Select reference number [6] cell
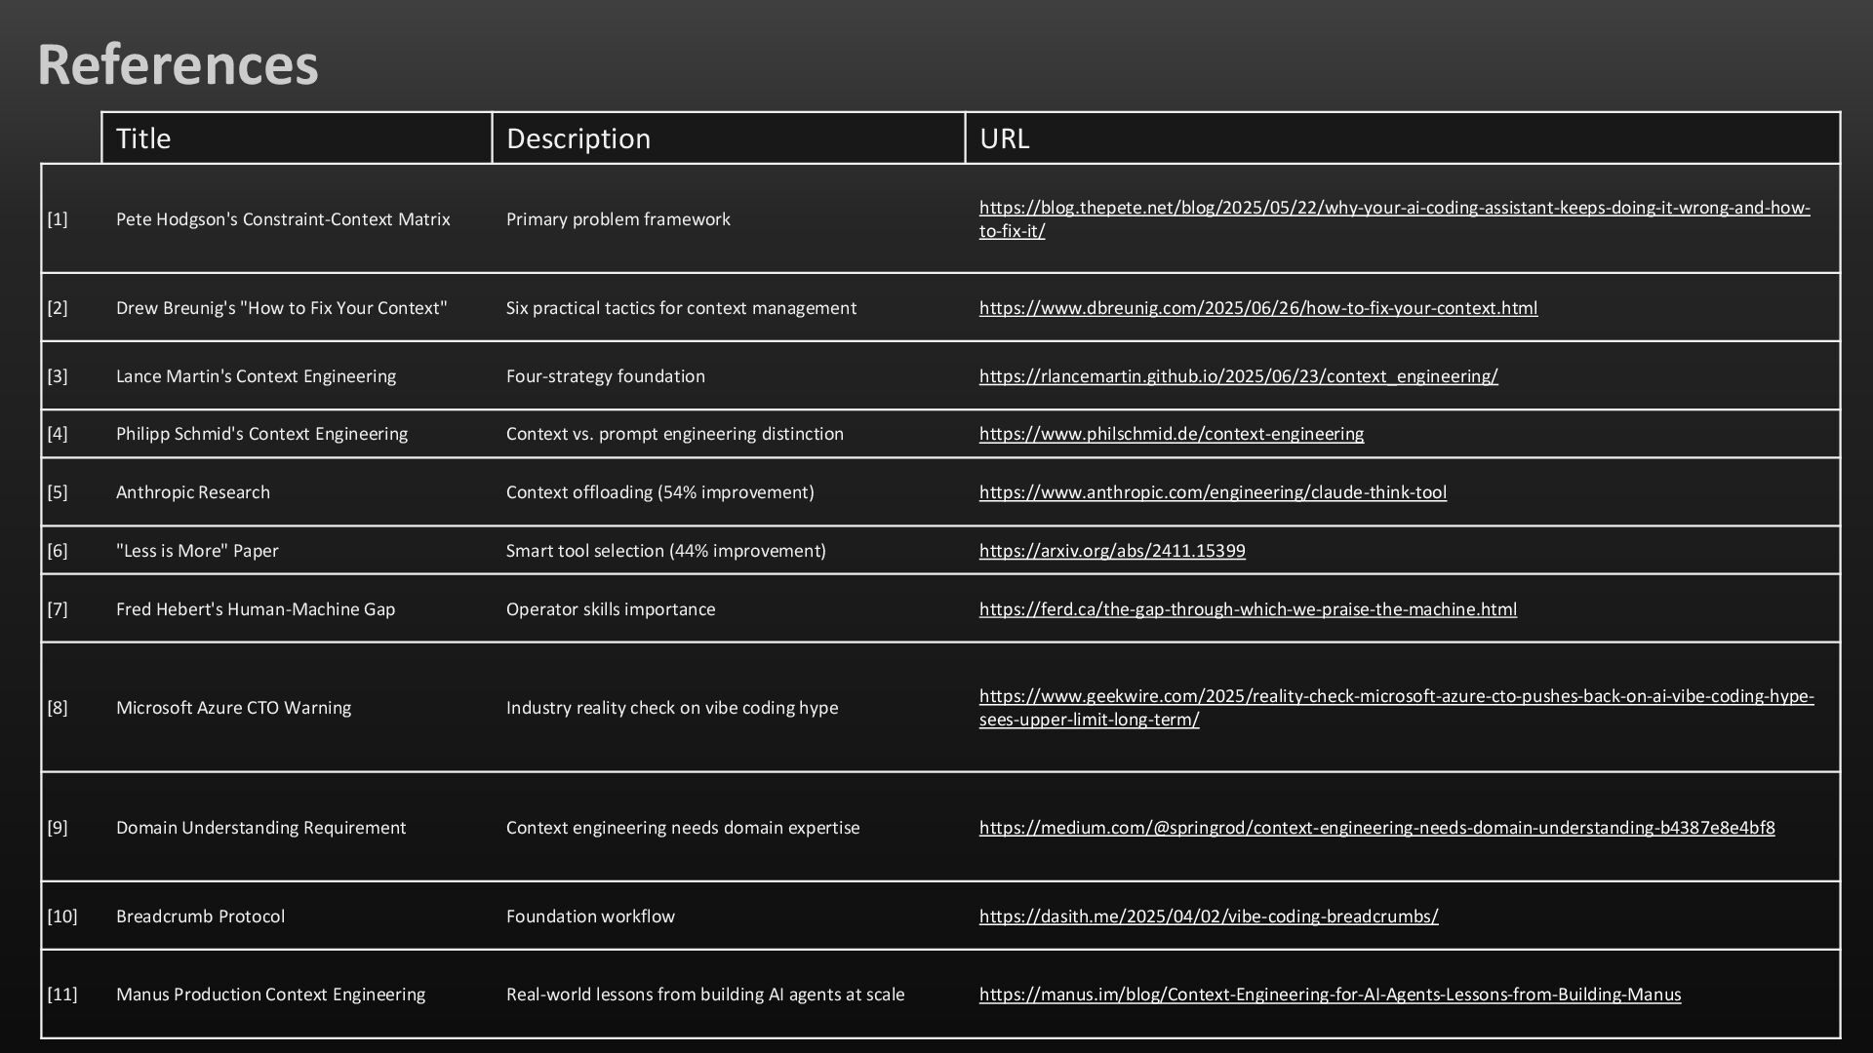1873x1053 pixels. click(58, 551)
